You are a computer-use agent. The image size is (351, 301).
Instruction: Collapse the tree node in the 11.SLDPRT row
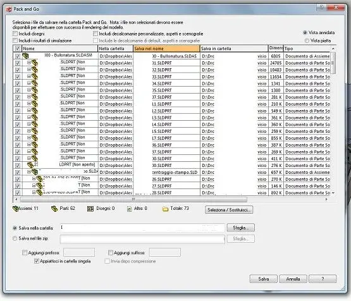coord(29,104)
